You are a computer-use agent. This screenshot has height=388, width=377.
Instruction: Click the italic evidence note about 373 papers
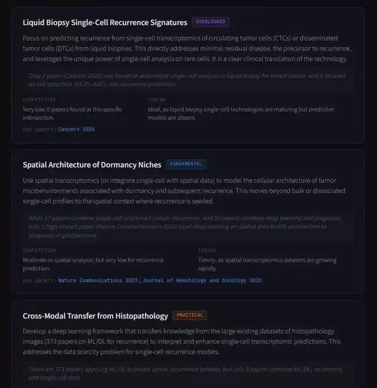pyautogui.click(x=187, y=373)
